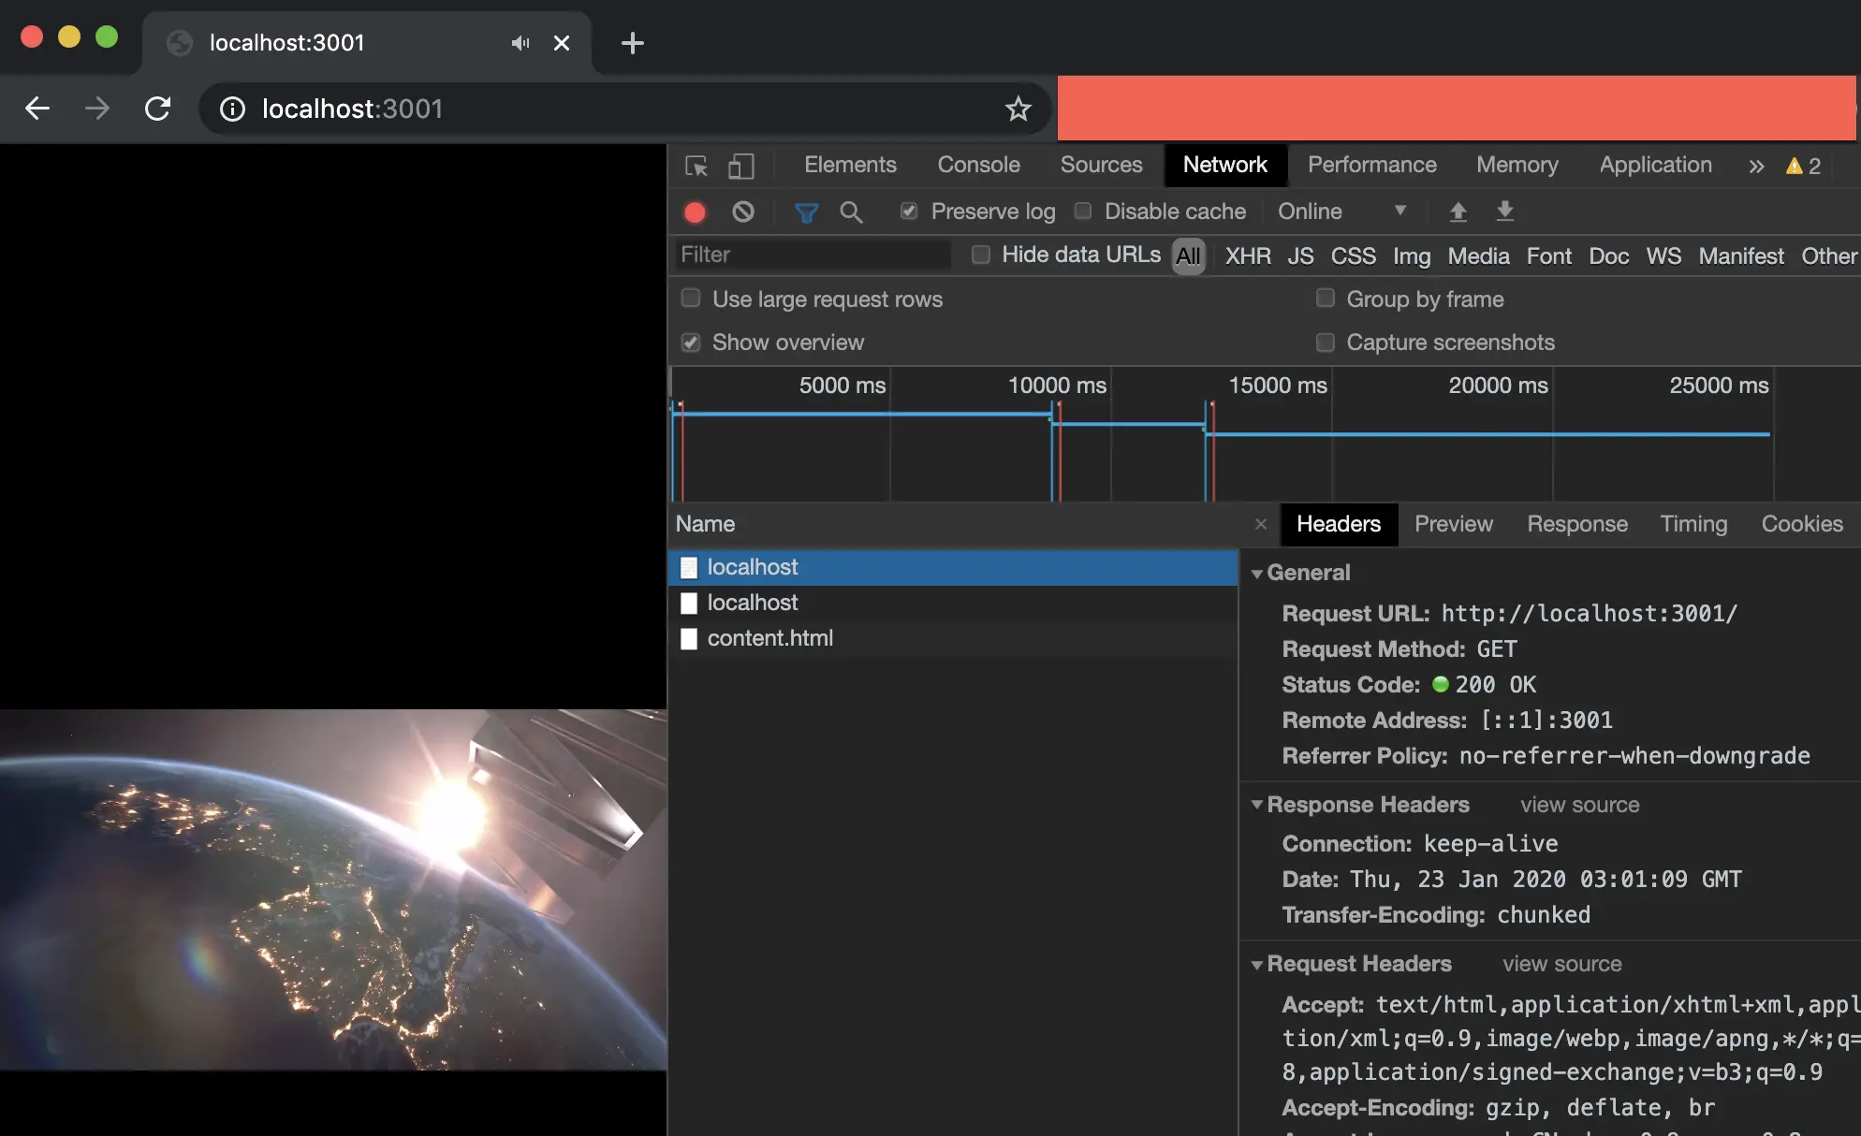Select the content.html request
The image size is (1861, 1136).
click(769, 638)
